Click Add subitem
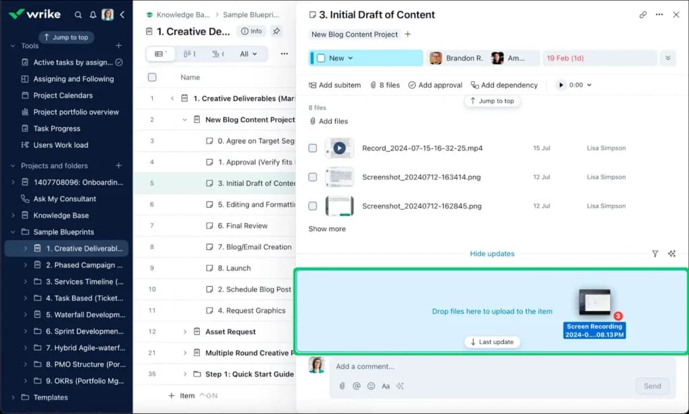Viewport: 689px width, 414px height. click(335, 85)
